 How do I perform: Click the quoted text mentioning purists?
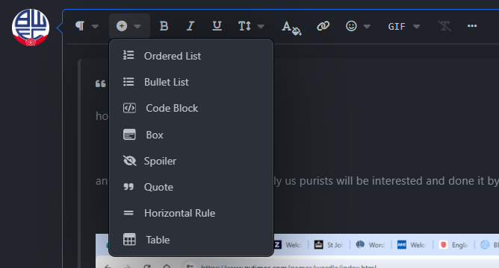[386, 181]
